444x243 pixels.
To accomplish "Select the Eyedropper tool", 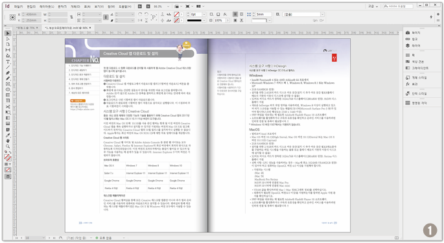I will point(8,135).
